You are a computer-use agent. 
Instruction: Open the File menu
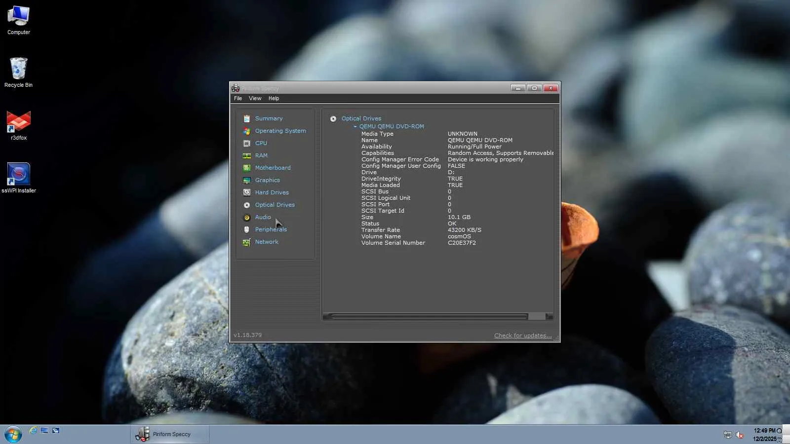tap(238, 98)
